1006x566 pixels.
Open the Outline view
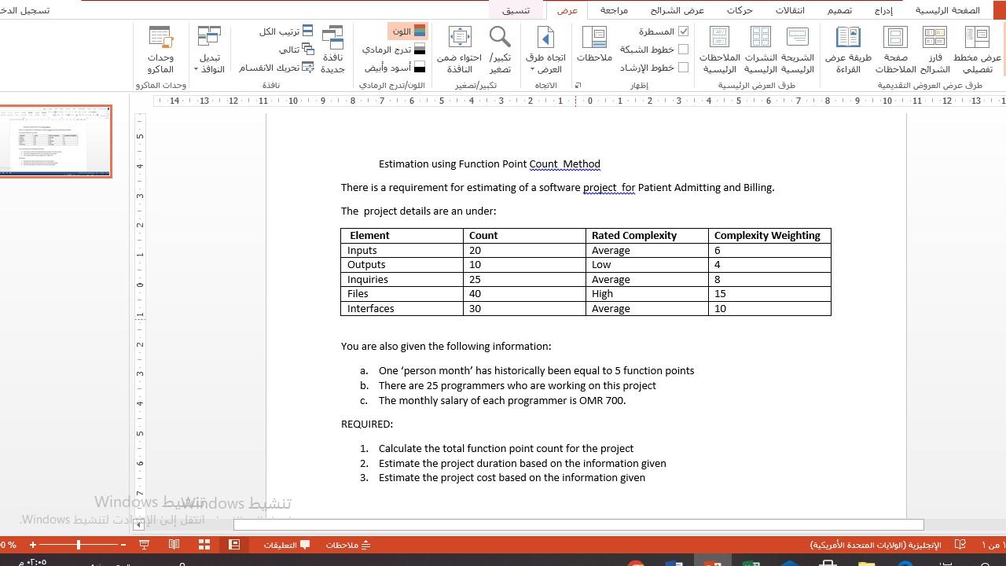(976, 47)
